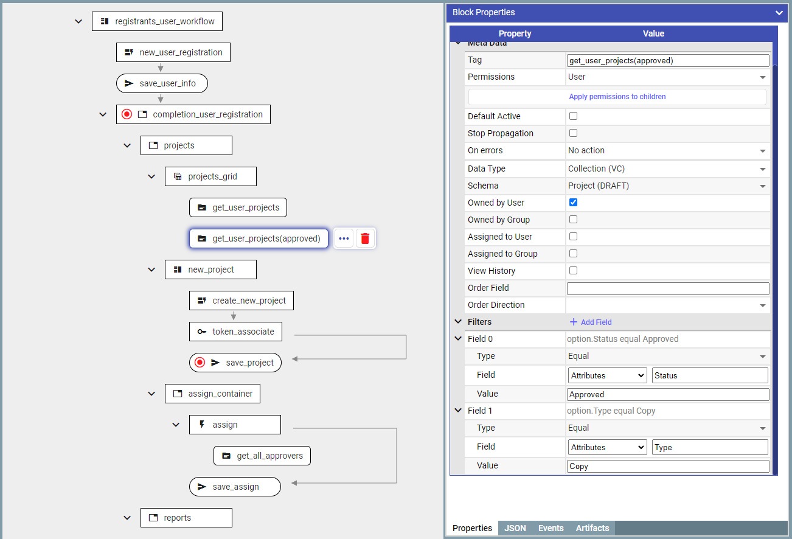The image size is (792, 539).
Task: Click the projects_grid grid icon
Action: click(x=178, y=176)
